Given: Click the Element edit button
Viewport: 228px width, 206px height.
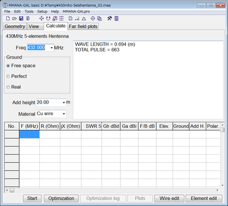Looking at the screenshot, I should coord(204,199).
